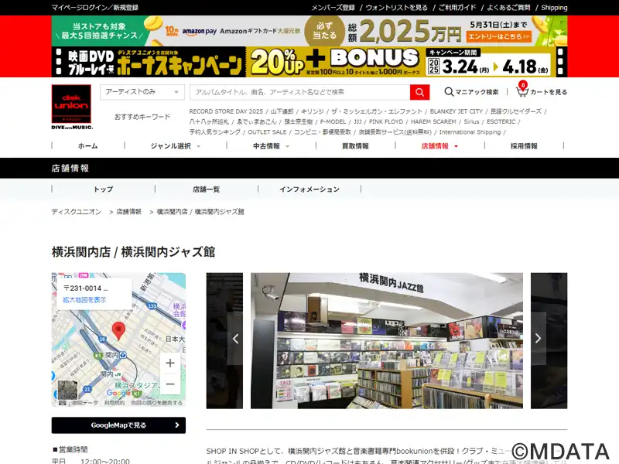Click PINK FLOYD keyword link
This screenshot has height=464, width=619.
click(386, 121)
